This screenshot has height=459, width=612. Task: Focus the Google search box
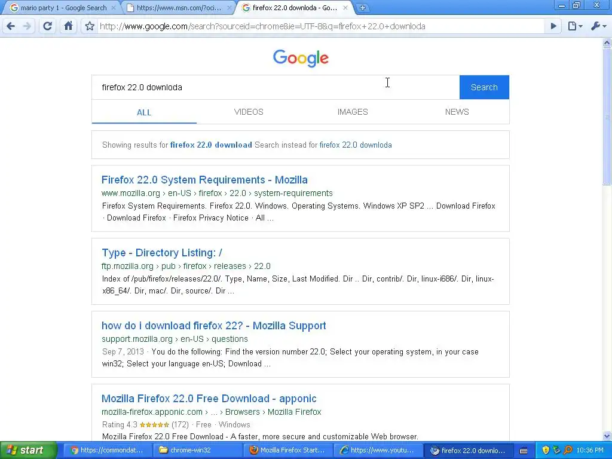[x=276, y=87]
